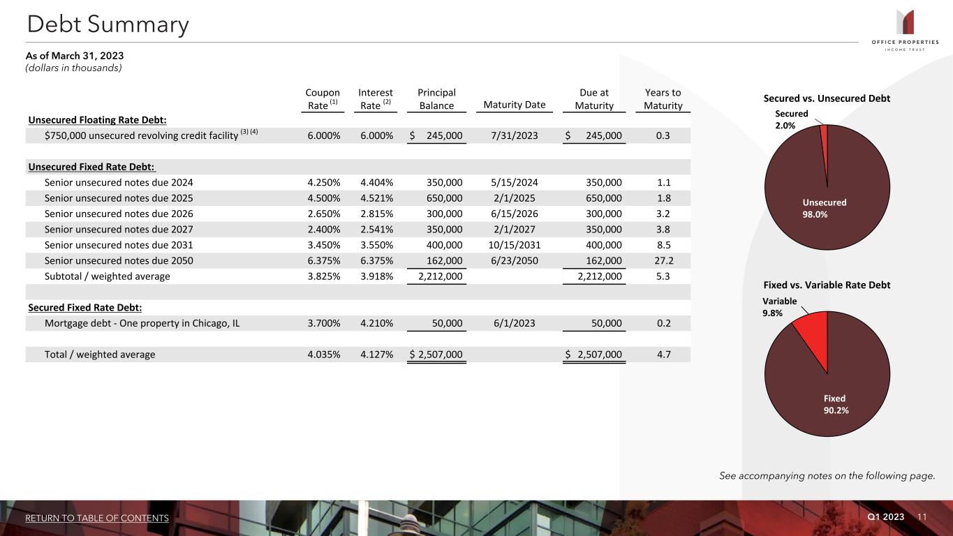Image resolution: width=953 pixels, height=536 pixels.
Task: Select the Principal Balance column header
Action: [x=436, y=99]
